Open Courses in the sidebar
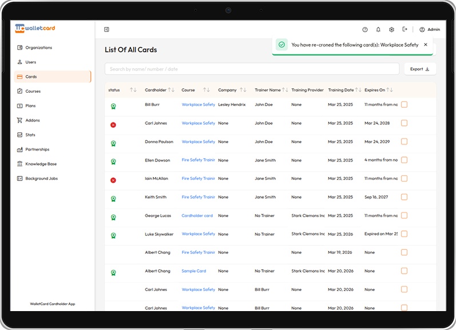Viewport: 456px width, 330px height. pos(52,91)
